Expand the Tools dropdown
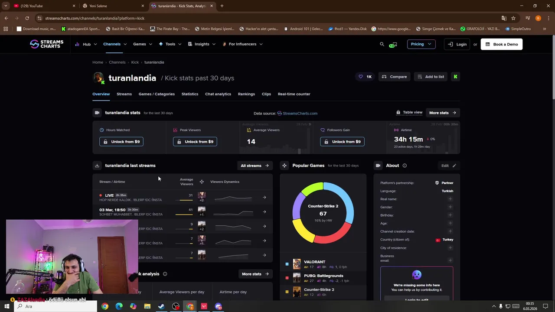This screenshot has height=312, width=555. click(170, 44)
